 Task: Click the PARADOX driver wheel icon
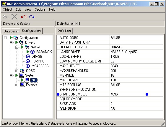pyautogui.click(x=32, y=52)
